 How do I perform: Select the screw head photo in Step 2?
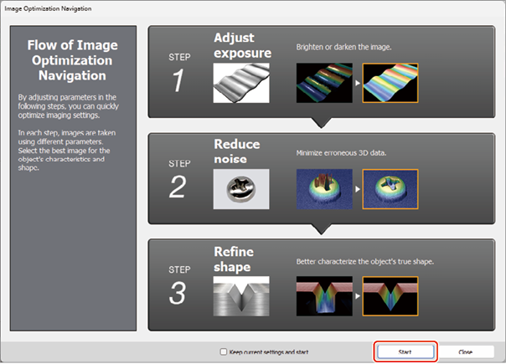point(241,189)
